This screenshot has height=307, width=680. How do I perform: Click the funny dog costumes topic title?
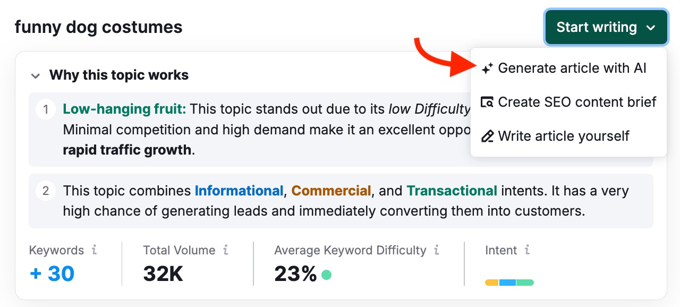(99, 27)
